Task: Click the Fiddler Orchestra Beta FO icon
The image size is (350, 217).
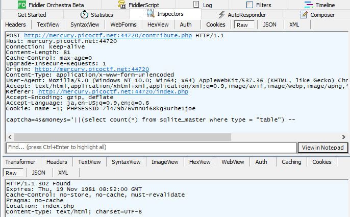Action: coord(22,5)
